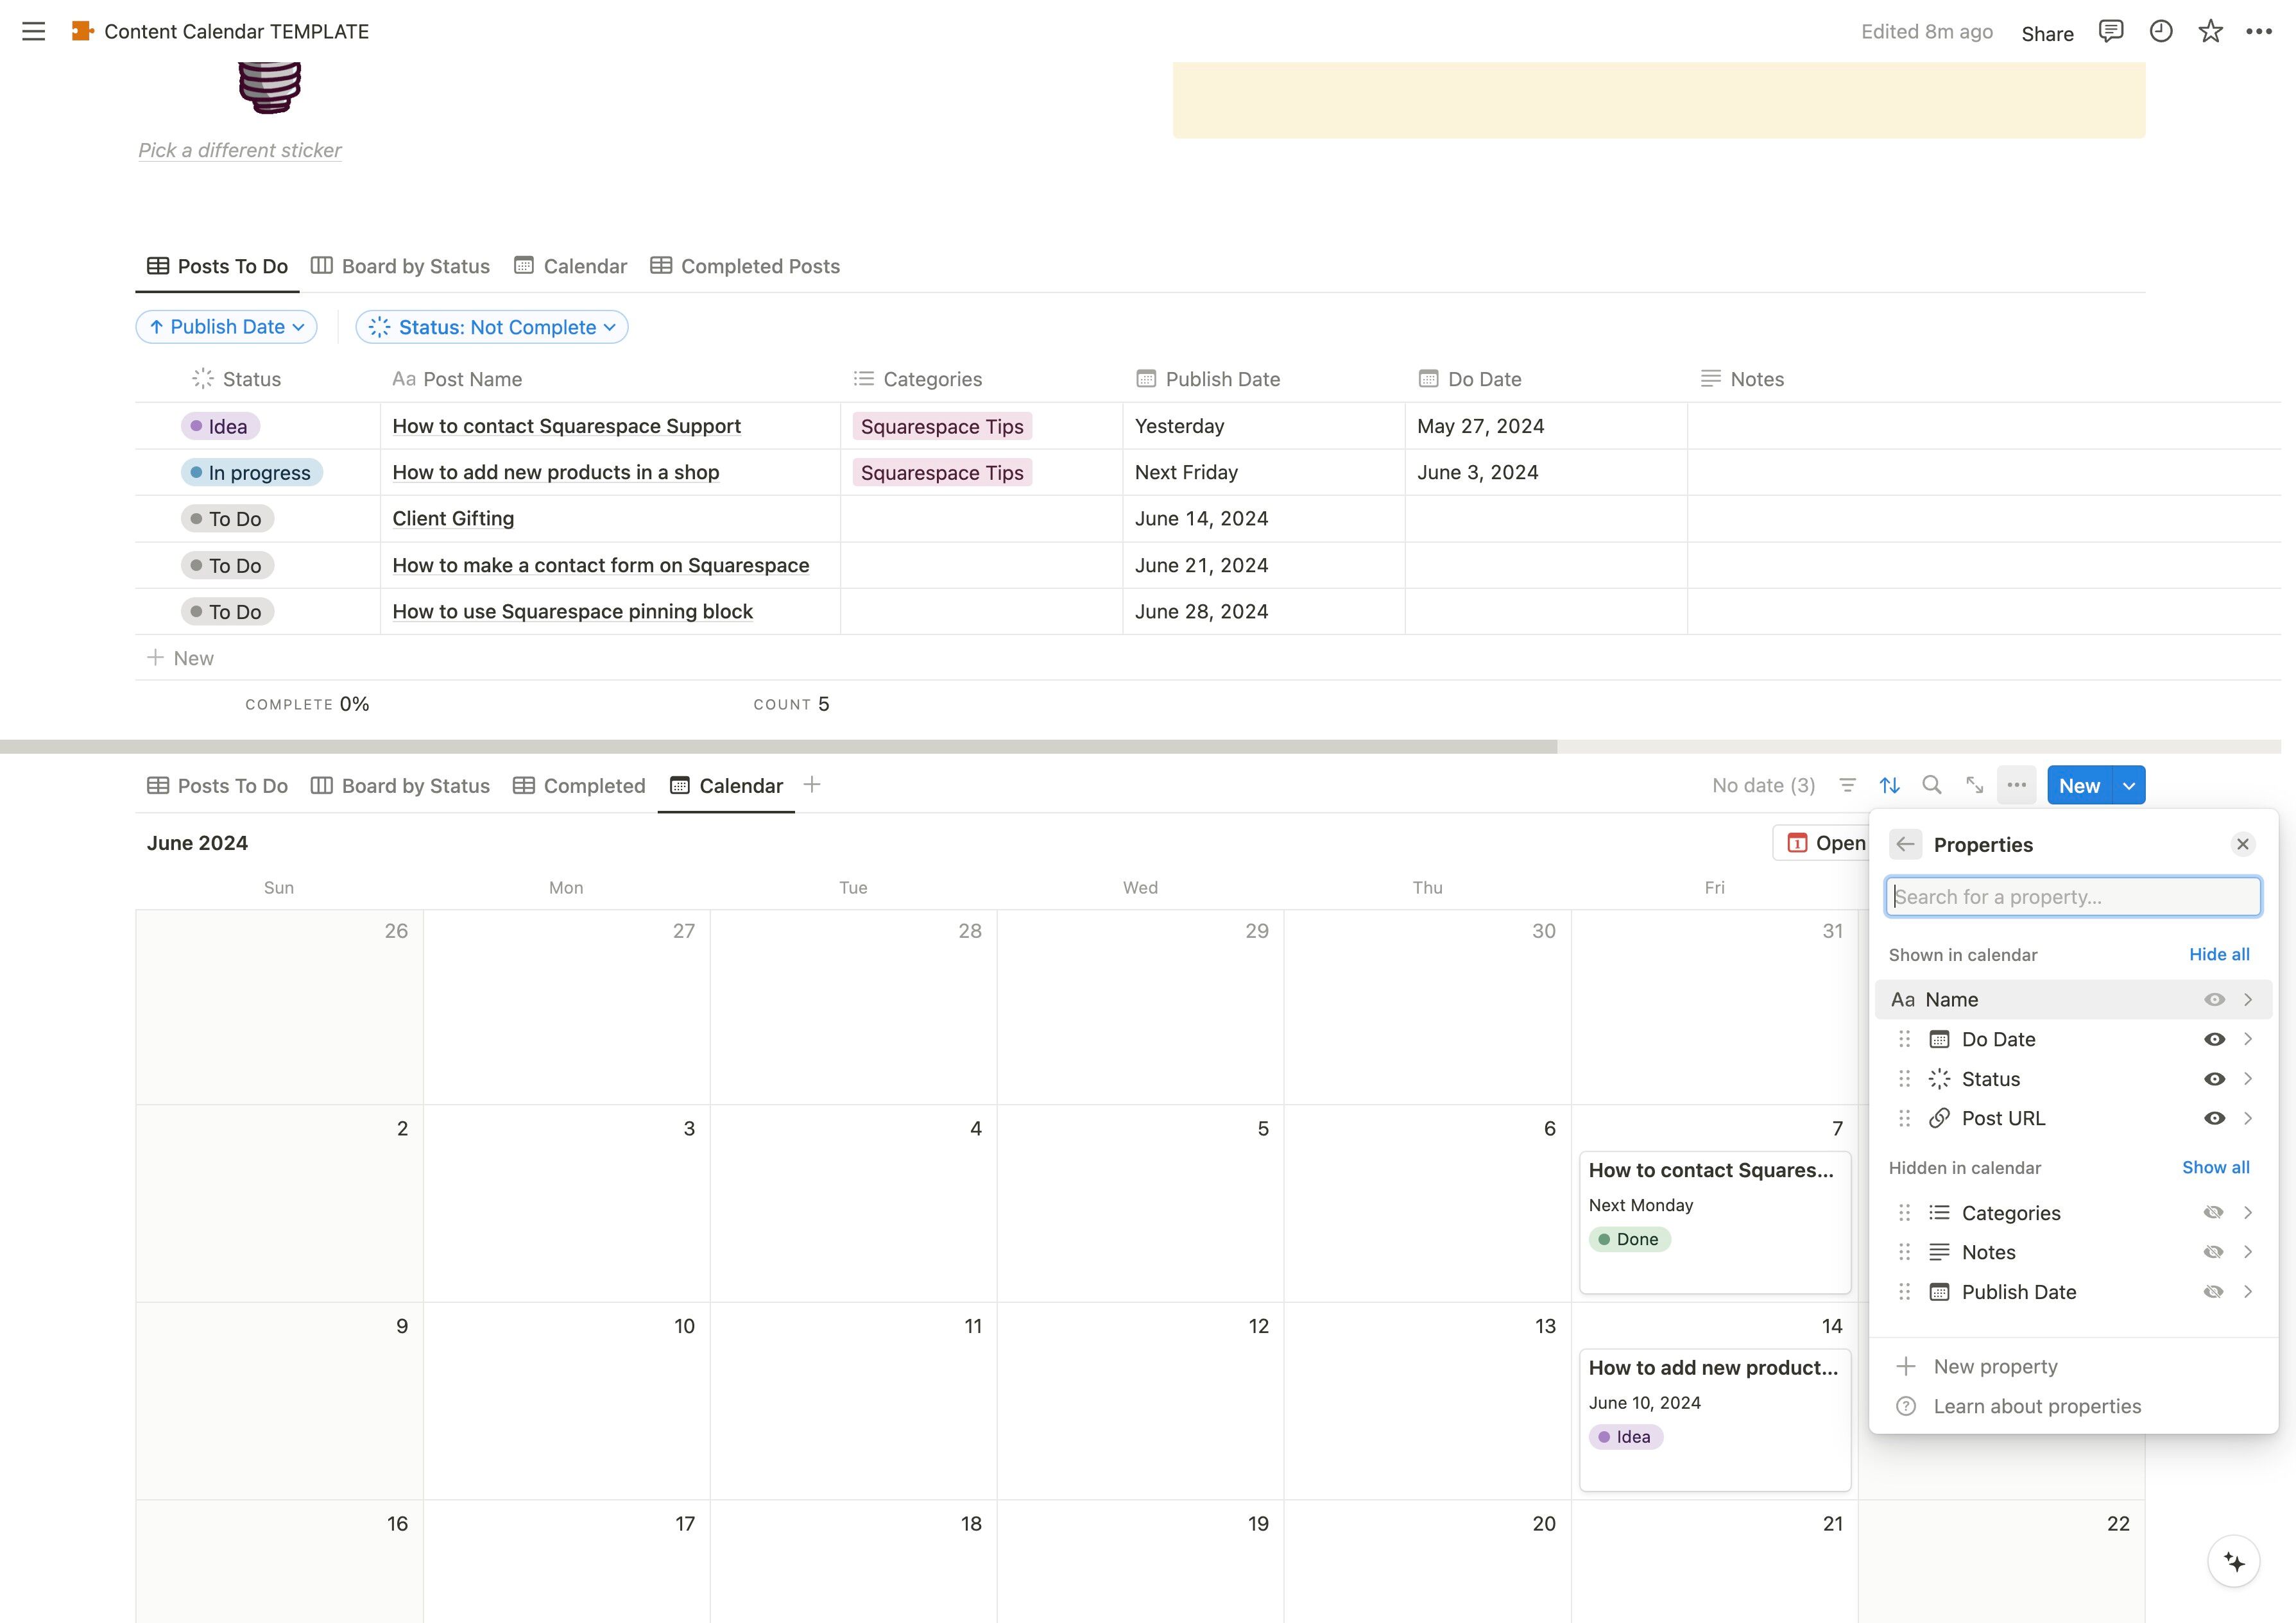Go back using Properties panel arrow

pyautogui.click(x=1905, y=845)
